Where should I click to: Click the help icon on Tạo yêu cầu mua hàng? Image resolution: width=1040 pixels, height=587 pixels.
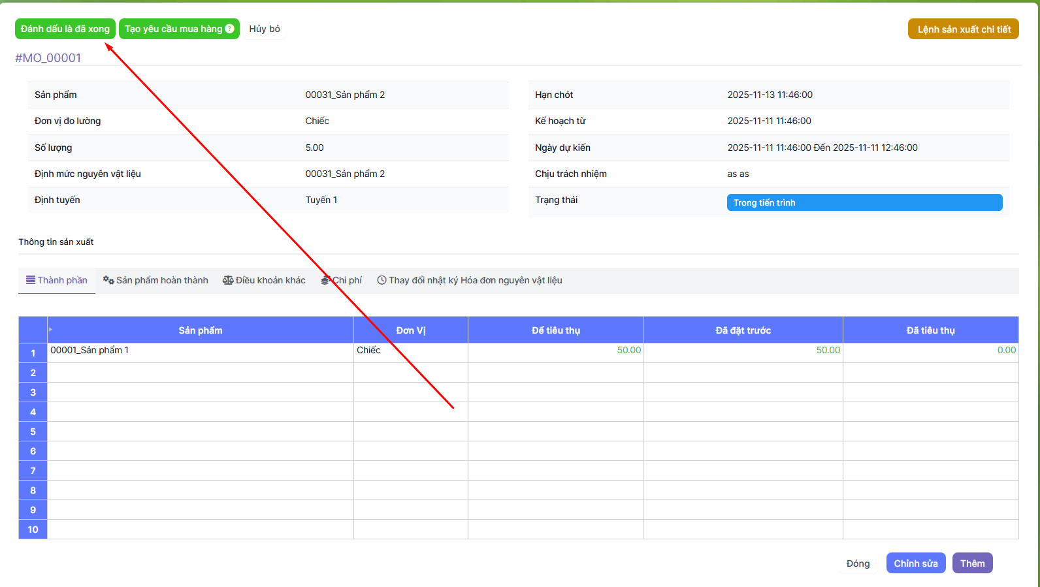tap(229, 29)
